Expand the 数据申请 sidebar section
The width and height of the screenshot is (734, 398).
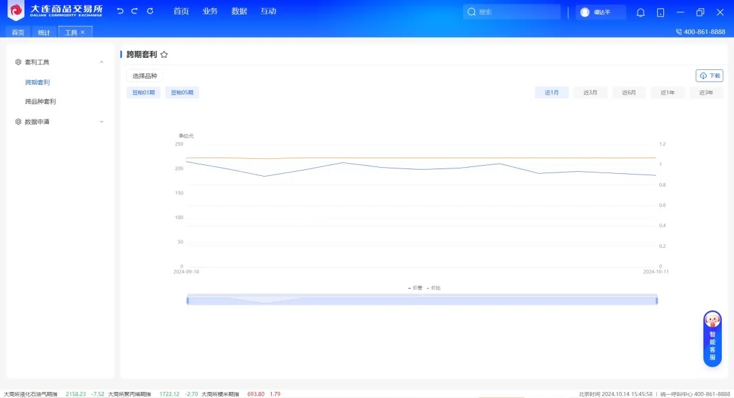(101, 122)
